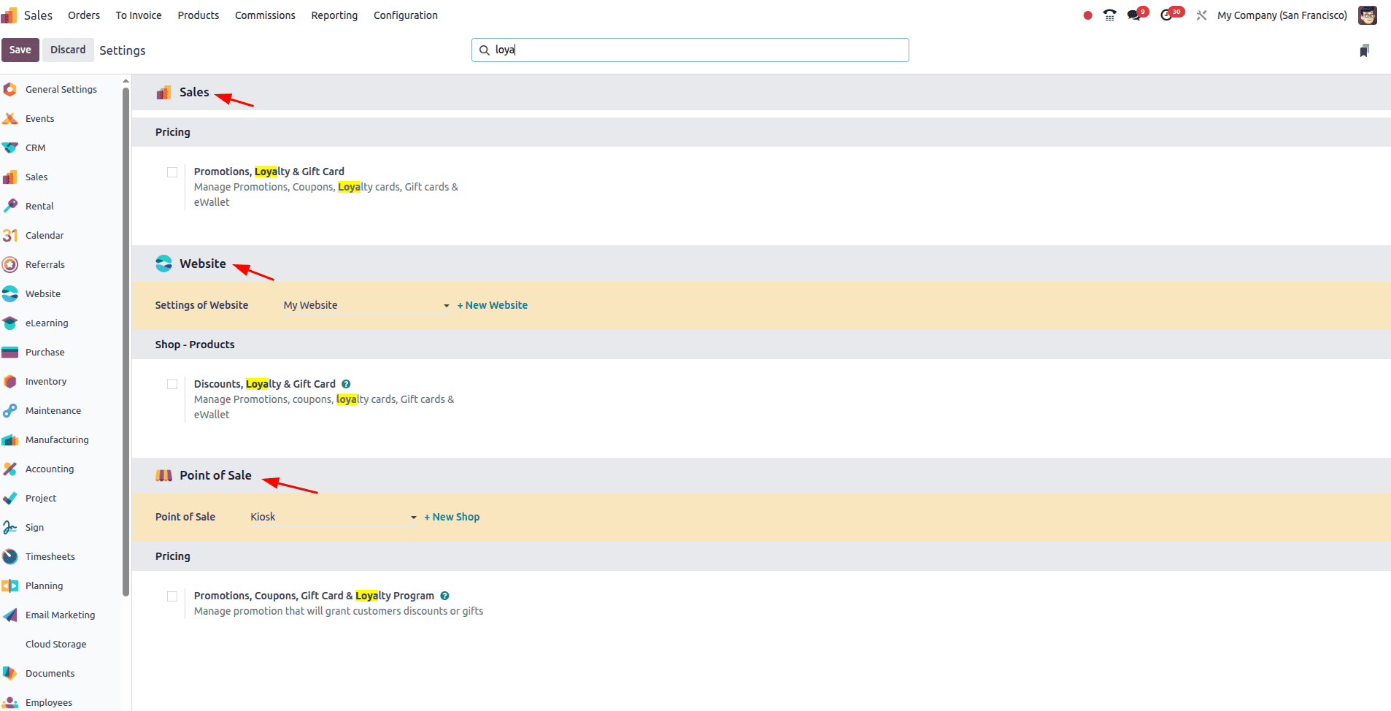1391x711 pixels.
Task: Click the bookmark icon near search bar
Action: click(x=1364, y=50)
